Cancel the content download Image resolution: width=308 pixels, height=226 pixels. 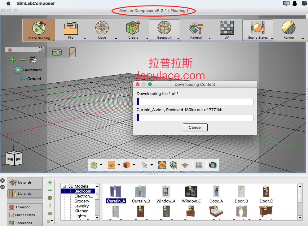point(195,127)
